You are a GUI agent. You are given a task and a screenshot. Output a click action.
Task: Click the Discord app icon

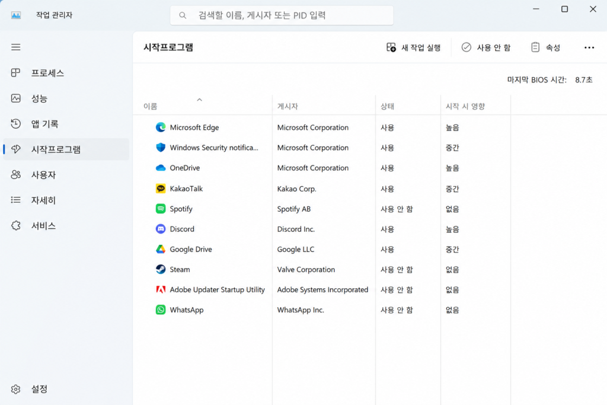tap(161, 229)
